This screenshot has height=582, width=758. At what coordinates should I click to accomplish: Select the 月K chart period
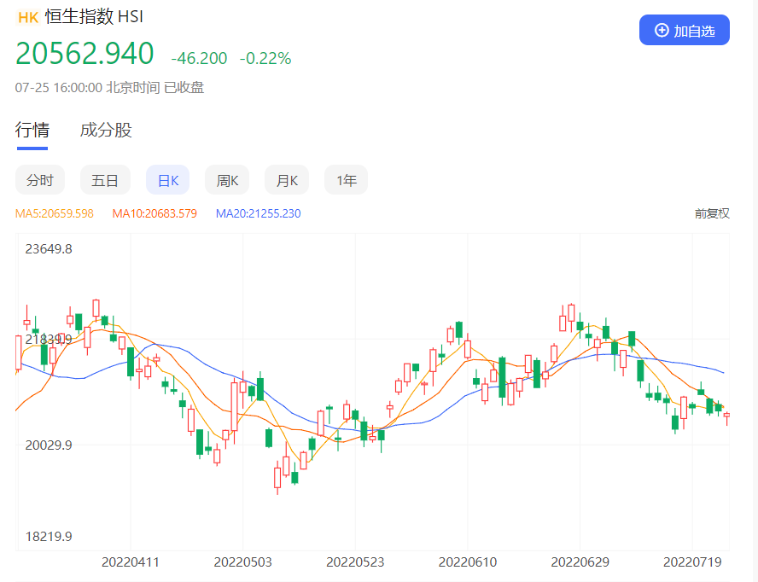[x=287, y=180]
